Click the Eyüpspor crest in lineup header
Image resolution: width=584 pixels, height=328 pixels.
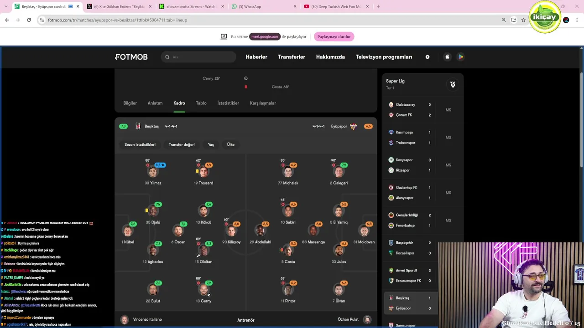pos(353,126)
